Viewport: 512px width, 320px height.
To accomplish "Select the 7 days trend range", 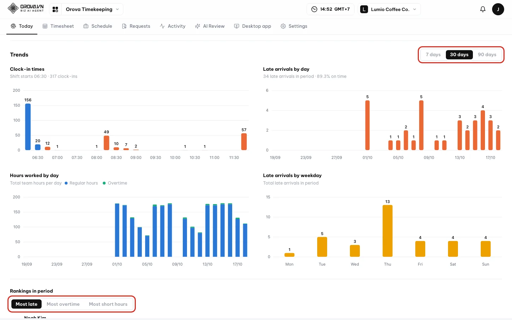I will [433, 55].
